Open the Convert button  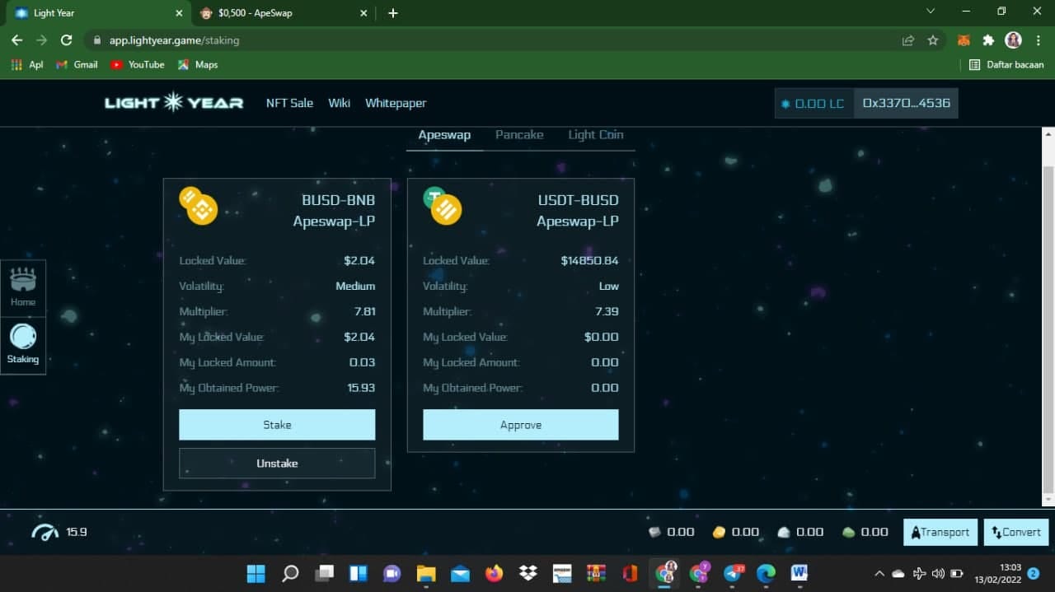[1016, 532]
